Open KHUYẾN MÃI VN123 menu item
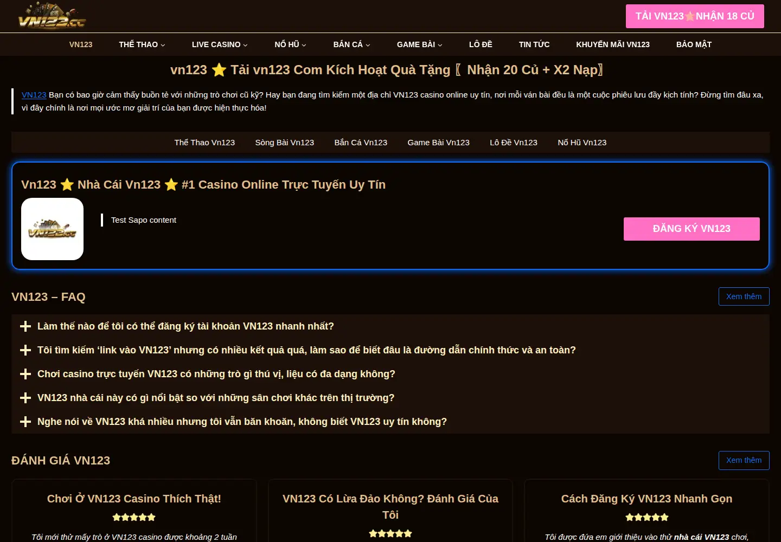This screenshot has width=781, height=542. 613,44
